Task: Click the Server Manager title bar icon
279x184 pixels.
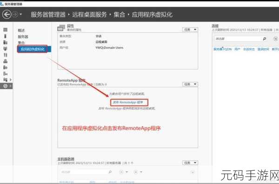Action: click(2, 4)
